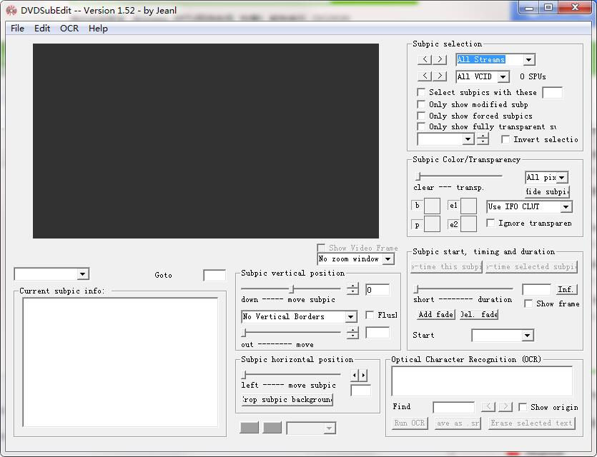Viewport: 597px width, 457px height.
Task: Click the Inf. duration button
Action: point(566,289)
